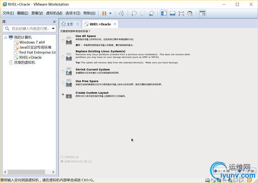Open the library search dropdown arrow
258x183 pixels.
coord(53,28)
